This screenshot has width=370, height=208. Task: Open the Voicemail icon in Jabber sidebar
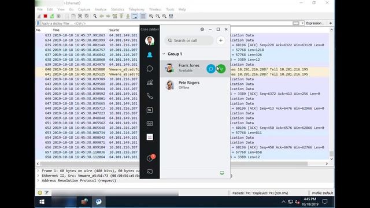pos(150,123)
